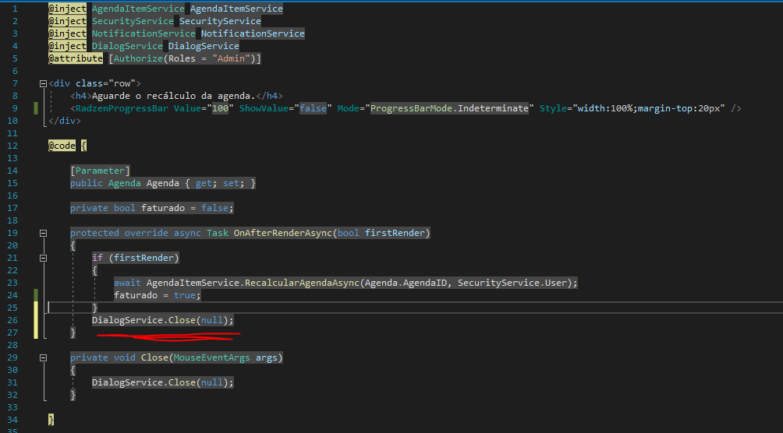The image size is (783, 433).
Task: Click the [Parameter] attribute
Action: 100,171
